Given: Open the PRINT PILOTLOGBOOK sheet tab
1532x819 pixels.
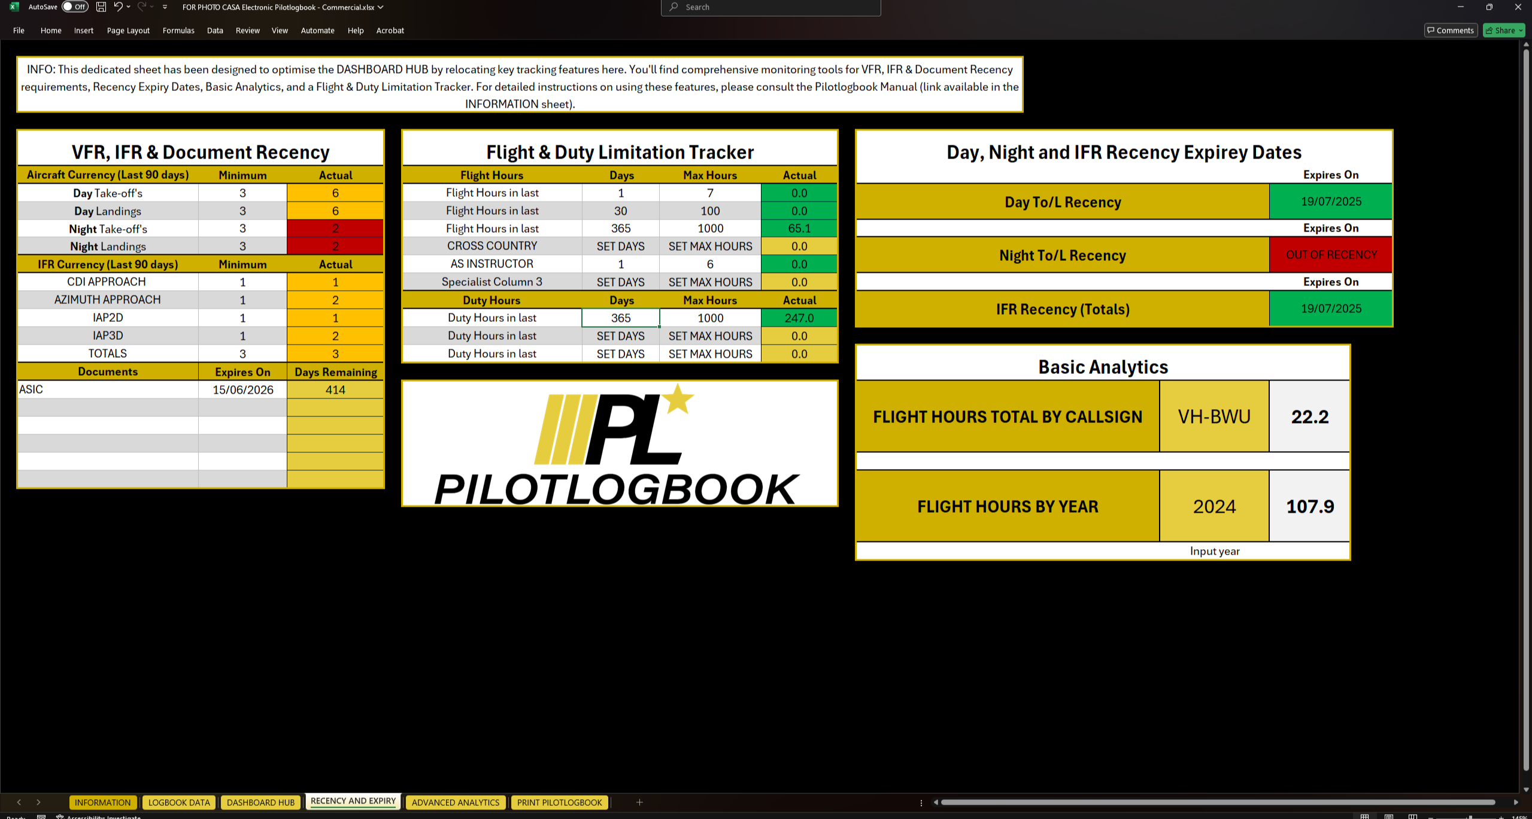Looking at the screenshot, I should pyautogui.click(x=560, y=802).
